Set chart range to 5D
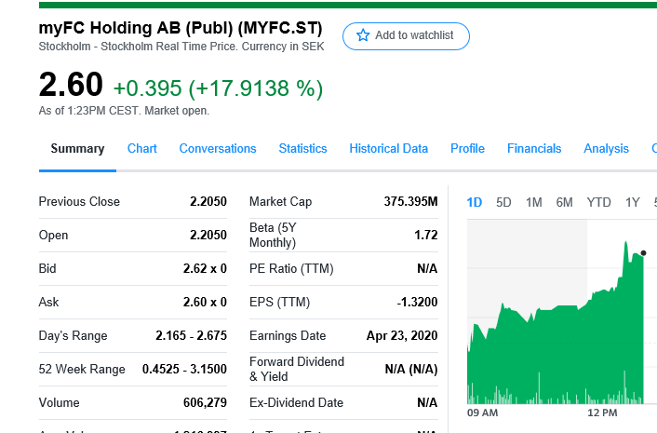Screen dimensions: 657x433 503,202
